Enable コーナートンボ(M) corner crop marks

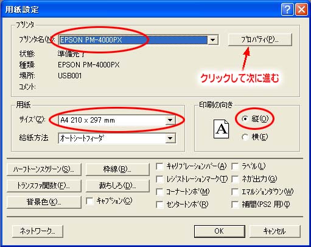click(x=160, y=192)
